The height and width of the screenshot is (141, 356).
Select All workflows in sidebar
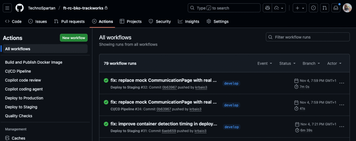[45, 49]
